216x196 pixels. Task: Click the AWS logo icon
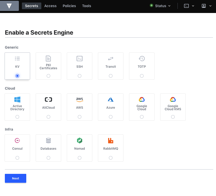pyautogui.click(x=80, y=100)
